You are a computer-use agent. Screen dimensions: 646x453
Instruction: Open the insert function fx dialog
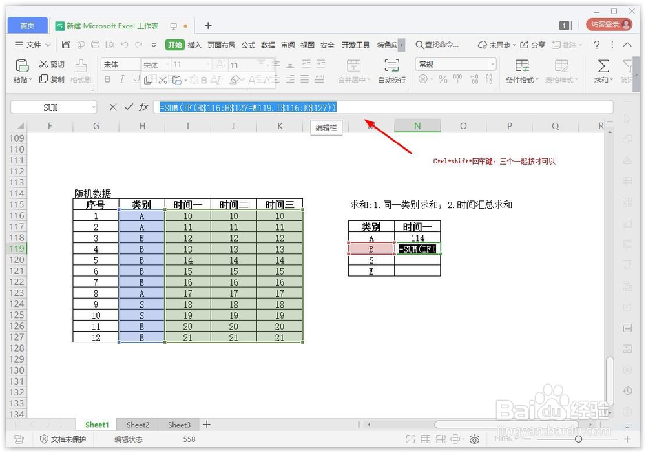tap(143, 107)
